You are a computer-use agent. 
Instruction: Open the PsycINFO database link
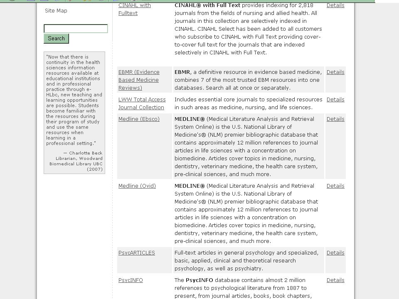(131, 280)
